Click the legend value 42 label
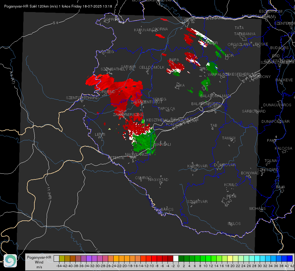The image size is (295, 271). (x=292, y=266)
